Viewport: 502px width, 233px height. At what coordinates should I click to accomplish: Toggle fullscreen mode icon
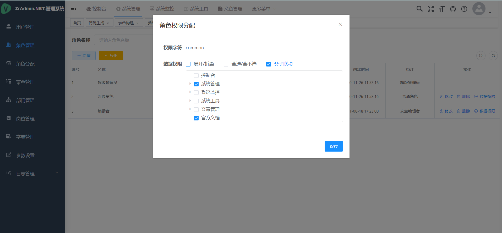[431, 9]
